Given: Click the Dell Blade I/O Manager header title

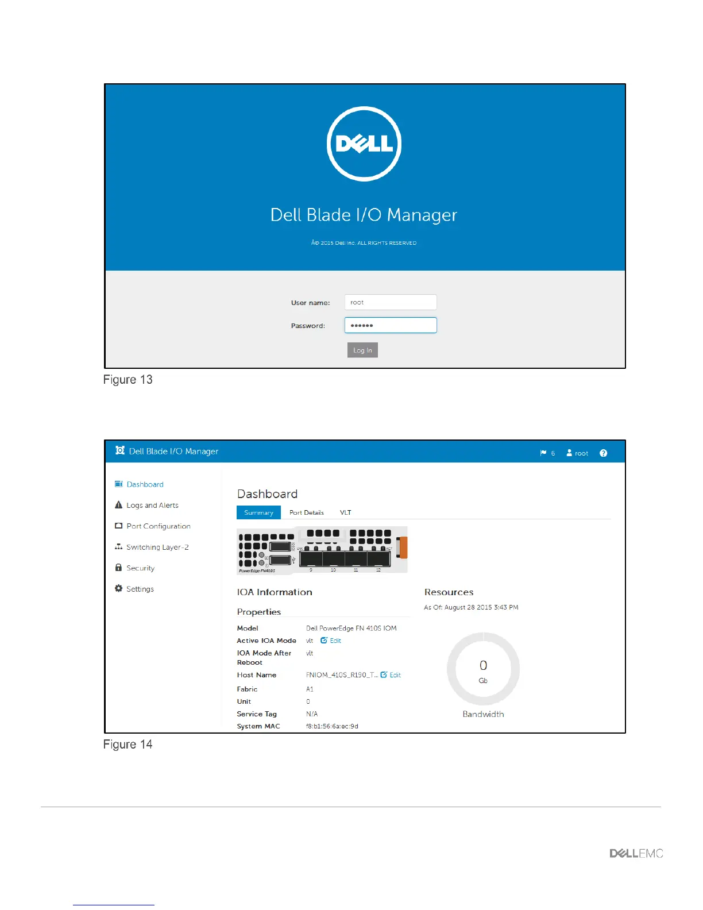Looking at the screenshot, I should coord(173,452).
